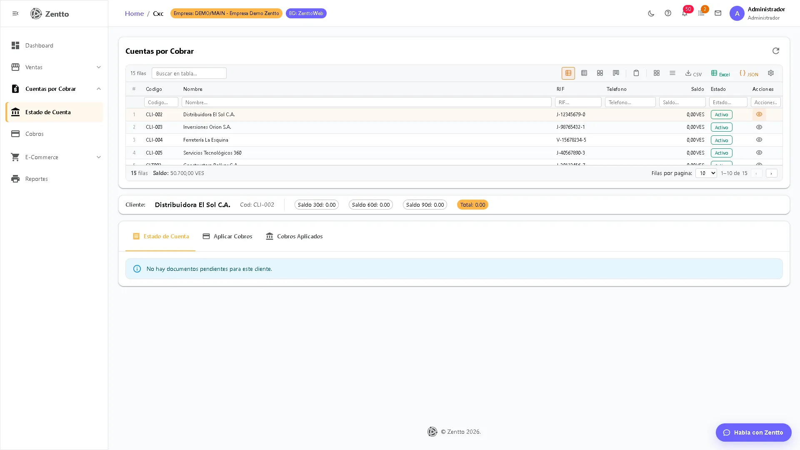800x450 pixels.
Task: Open the Administrator user avatar
Action: point(737,13)
